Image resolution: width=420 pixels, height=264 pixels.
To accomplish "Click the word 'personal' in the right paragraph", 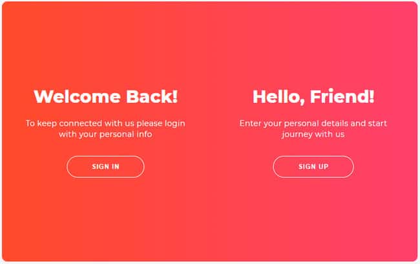I will pyautogui.click(x=301, y=124).
